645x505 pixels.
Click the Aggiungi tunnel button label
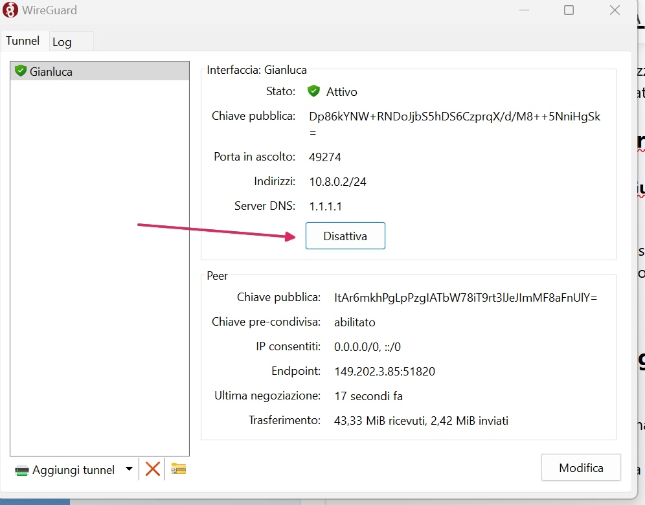pyautogui.click(x=73, y=470)
